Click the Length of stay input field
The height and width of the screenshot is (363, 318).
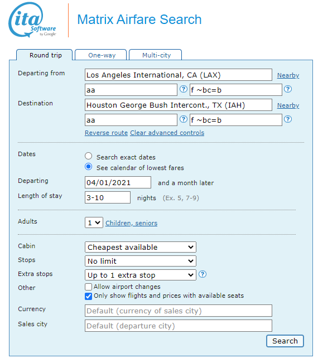click(x=108, y=197)
